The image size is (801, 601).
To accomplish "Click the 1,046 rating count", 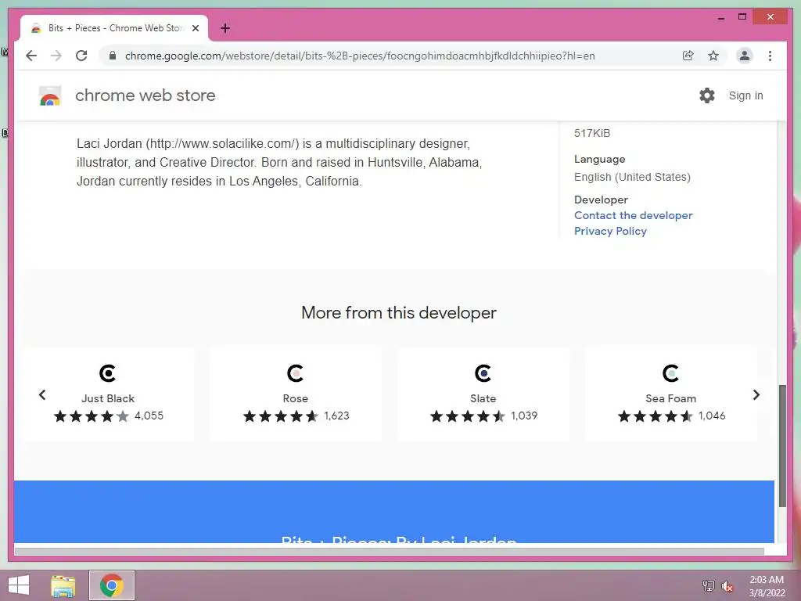I will (712, 416).
